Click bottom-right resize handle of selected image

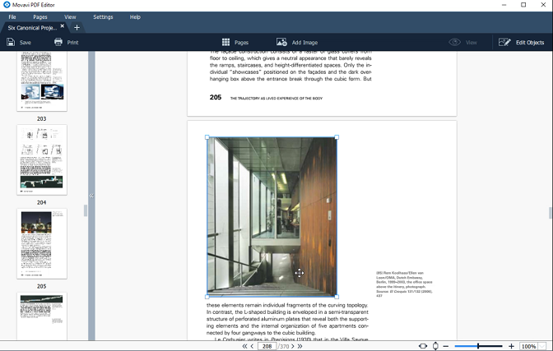tap(337, 297)
